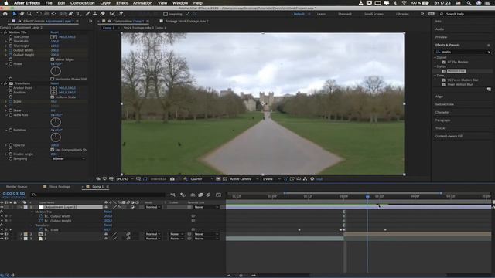
Task: Open the Animation menu
Action: [142, 3]
